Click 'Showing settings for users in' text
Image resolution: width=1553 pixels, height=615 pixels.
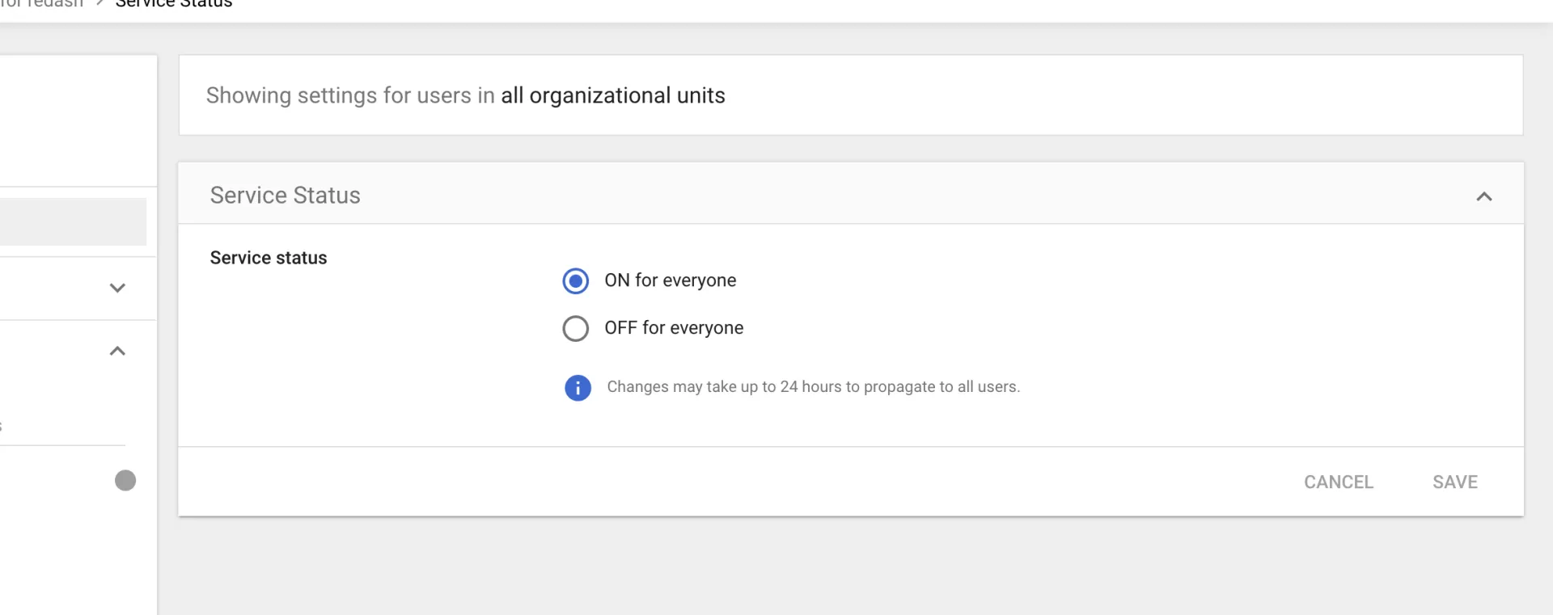pyautogui.click(x=349, y=95)
